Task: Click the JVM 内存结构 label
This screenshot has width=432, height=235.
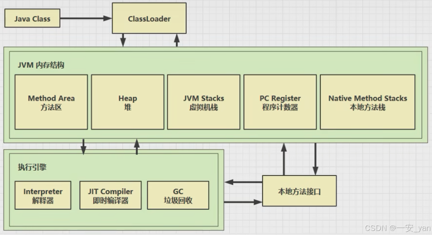Action: point(41,65)
